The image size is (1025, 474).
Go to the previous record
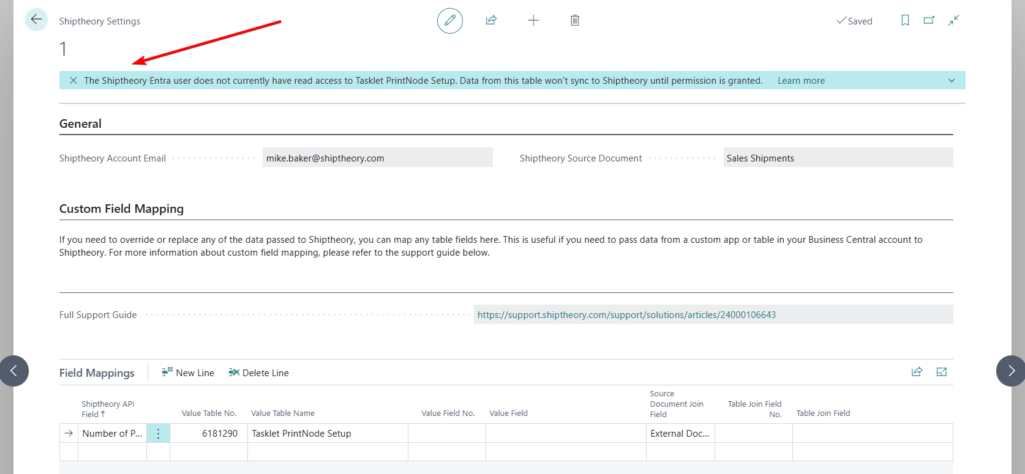tap(13, 371)
